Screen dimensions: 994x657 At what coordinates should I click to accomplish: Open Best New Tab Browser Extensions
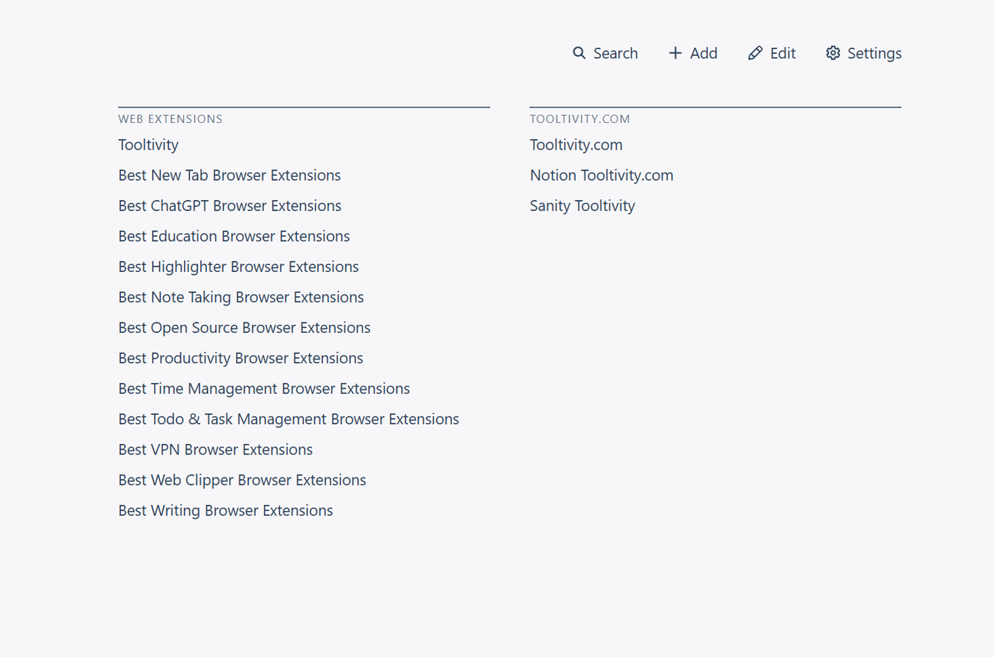pos(230,175)
